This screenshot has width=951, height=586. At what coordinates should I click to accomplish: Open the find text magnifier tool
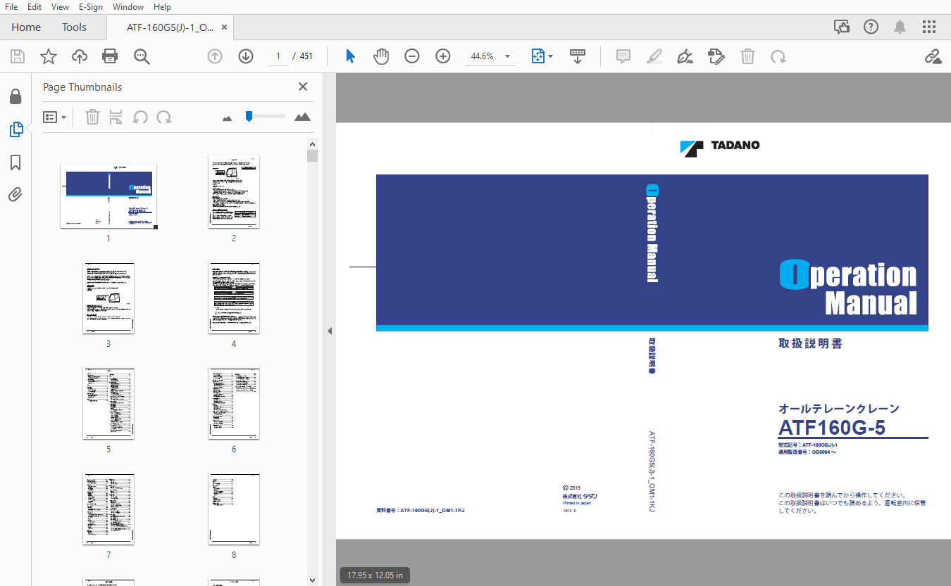(142, 56)
